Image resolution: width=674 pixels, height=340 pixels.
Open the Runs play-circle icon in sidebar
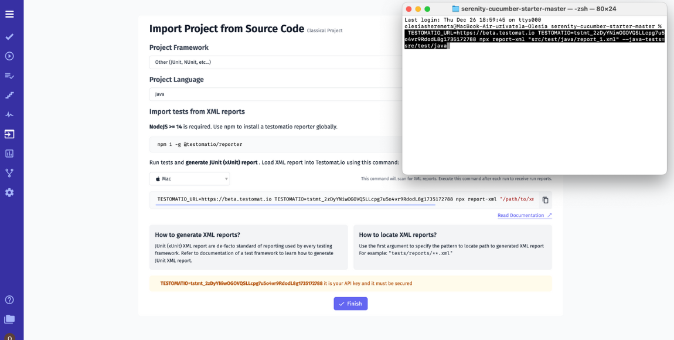tap(9, 56)
